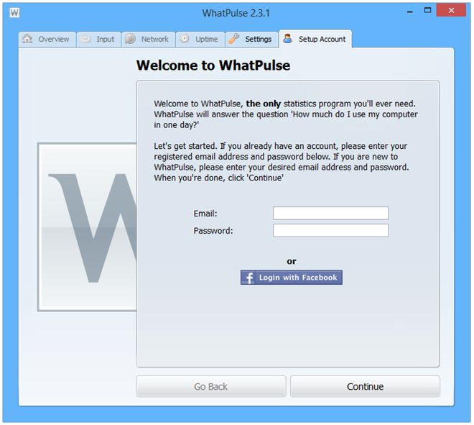Screen dimensions: 474x425
Task: Go to the Network tab
Action: (x=149, y=39)
